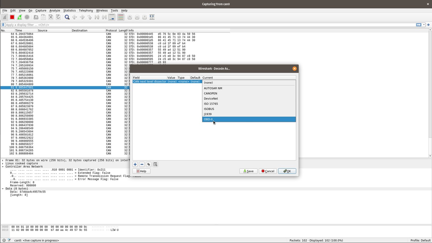Save the Decode As settings
The height and width of the screenshot is (243, 432).
[248, 171]
